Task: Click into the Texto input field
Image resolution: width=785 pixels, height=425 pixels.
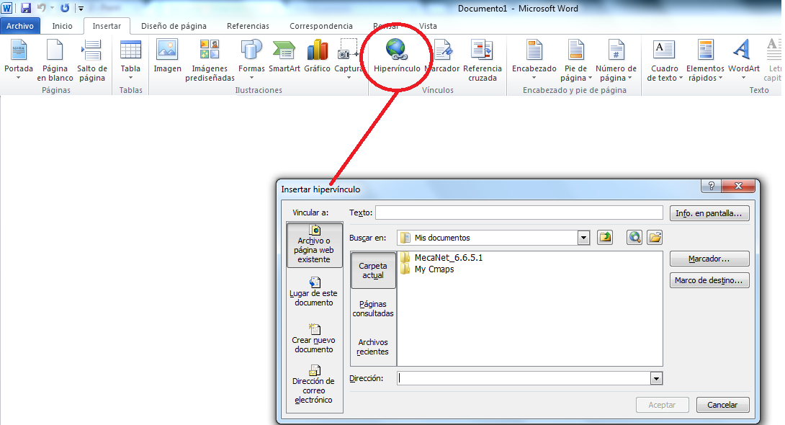Action: pos(519,212)
